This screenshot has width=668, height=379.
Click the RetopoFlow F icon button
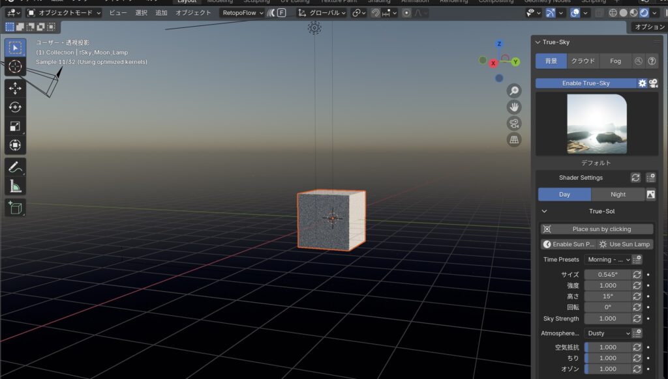click(282, 13)
